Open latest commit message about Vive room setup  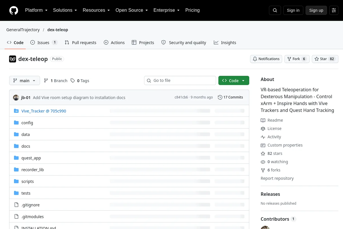(79, 97)
